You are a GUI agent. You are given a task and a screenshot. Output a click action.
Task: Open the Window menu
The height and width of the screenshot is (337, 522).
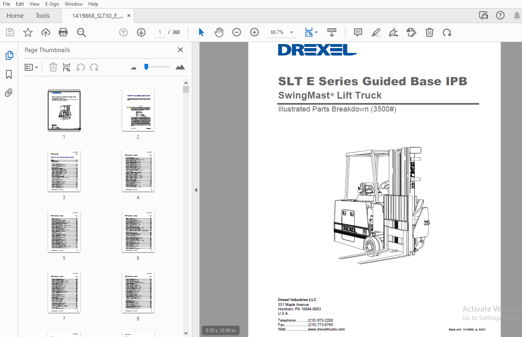74,4
